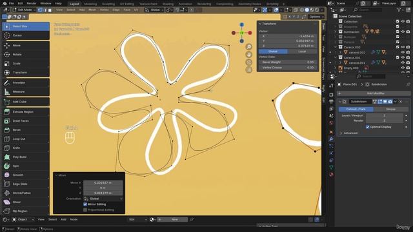
Task: Switch Transform panel to Local
Action: point(302,52)
